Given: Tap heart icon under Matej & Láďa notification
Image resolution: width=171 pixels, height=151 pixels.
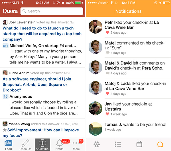Looking at the screenshot, I should pyautogui.click(x=107, y=94).
